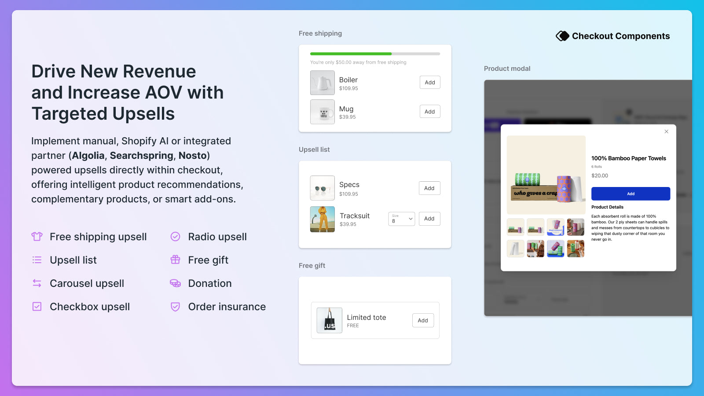Add the Specs to the order

[429, 188]
